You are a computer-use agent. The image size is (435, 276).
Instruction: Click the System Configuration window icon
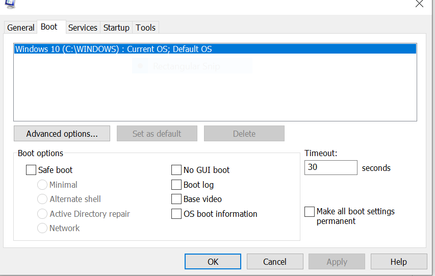[10, 4]
